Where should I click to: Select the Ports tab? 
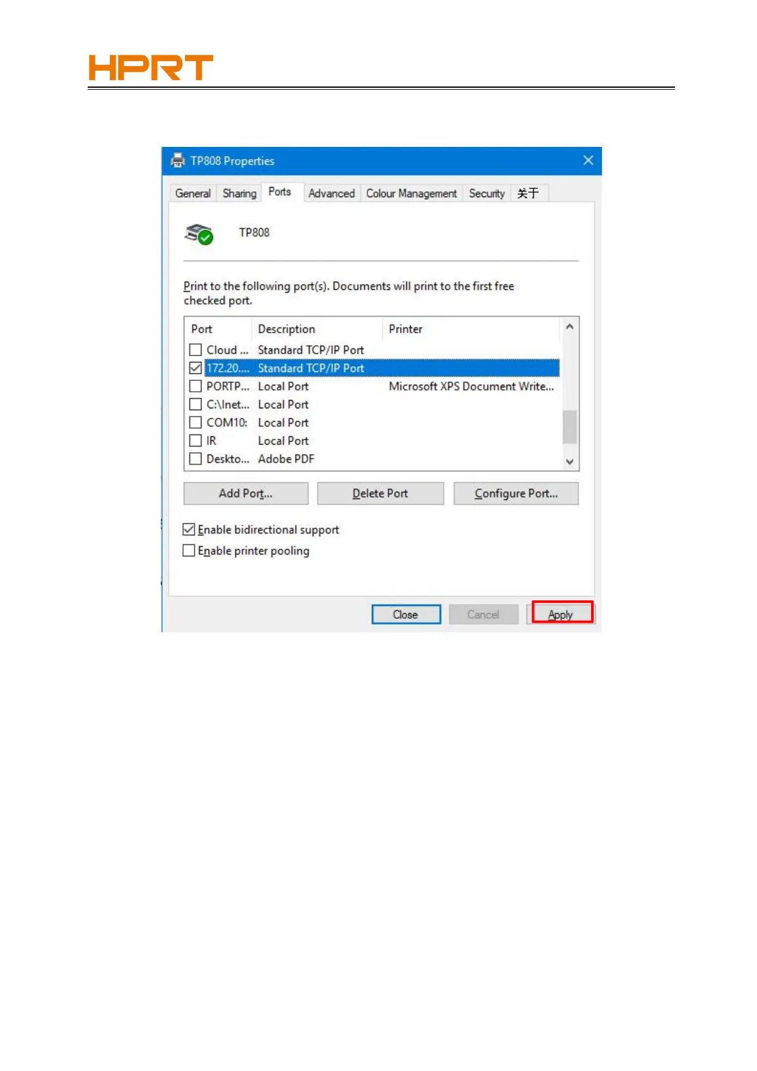280,191
